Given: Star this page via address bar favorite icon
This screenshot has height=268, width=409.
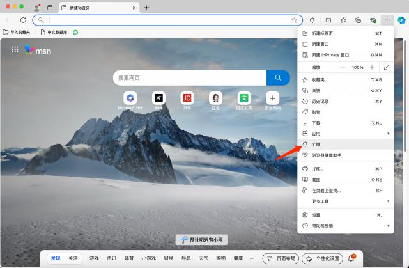Looking at the screenshot, I should [x=294, y=20].
